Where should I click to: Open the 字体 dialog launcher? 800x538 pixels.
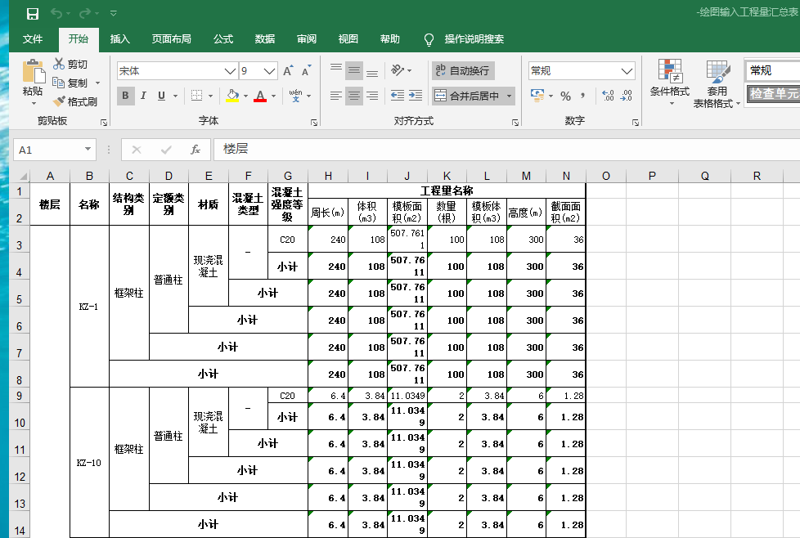tap(314, 123)
